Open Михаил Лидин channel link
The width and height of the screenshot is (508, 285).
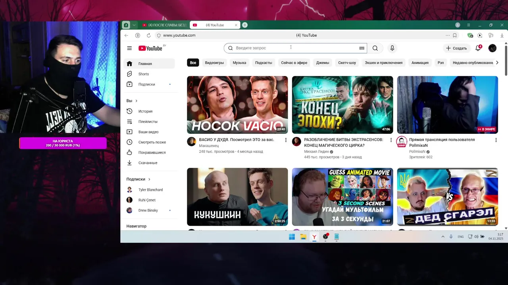[x=316, y=151]
